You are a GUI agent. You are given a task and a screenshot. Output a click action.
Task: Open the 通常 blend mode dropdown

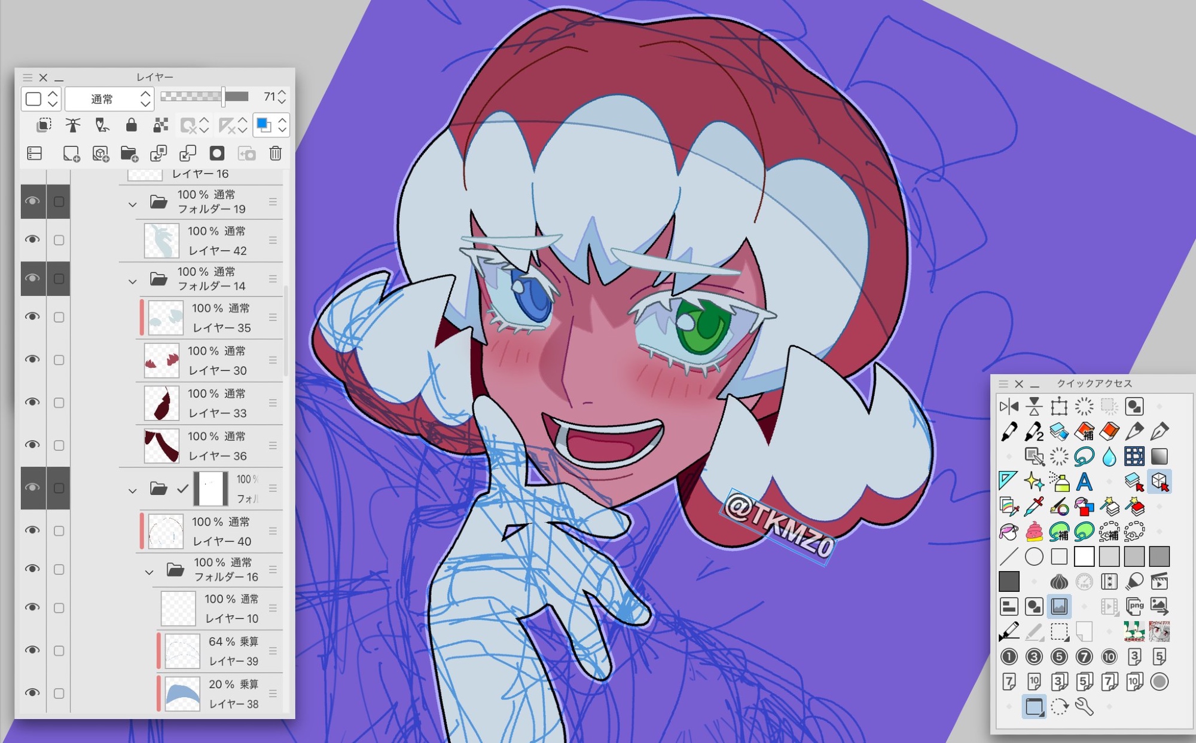109,99
